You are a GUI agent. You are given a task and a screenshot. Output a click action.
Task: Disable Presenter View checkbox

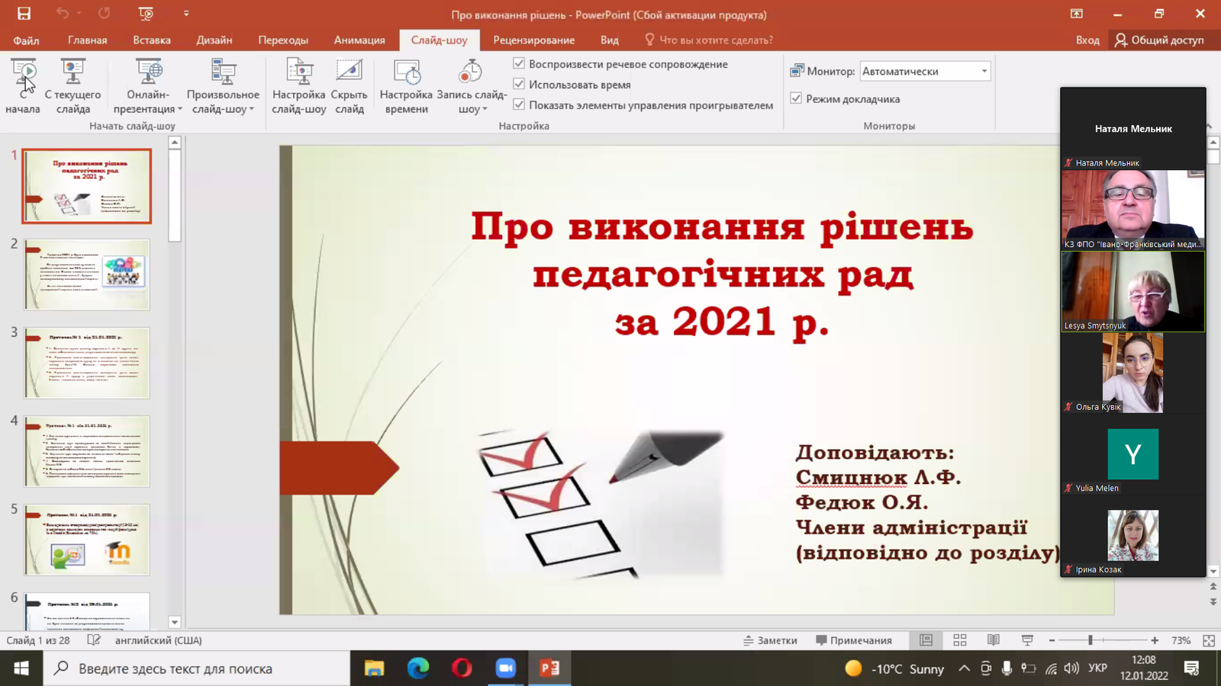point(796,99)
